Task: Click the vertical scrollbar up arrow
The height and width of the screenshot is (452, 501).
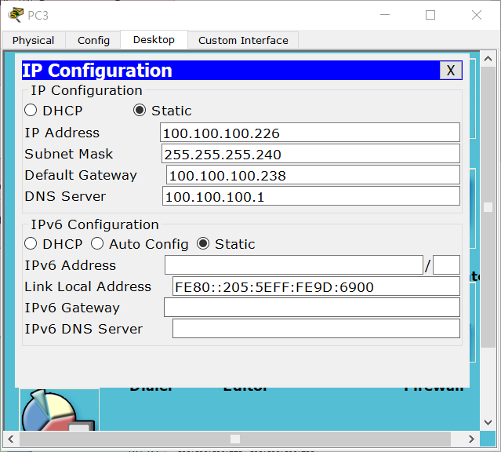Action: pyautogui.click(x=488, y=59)
